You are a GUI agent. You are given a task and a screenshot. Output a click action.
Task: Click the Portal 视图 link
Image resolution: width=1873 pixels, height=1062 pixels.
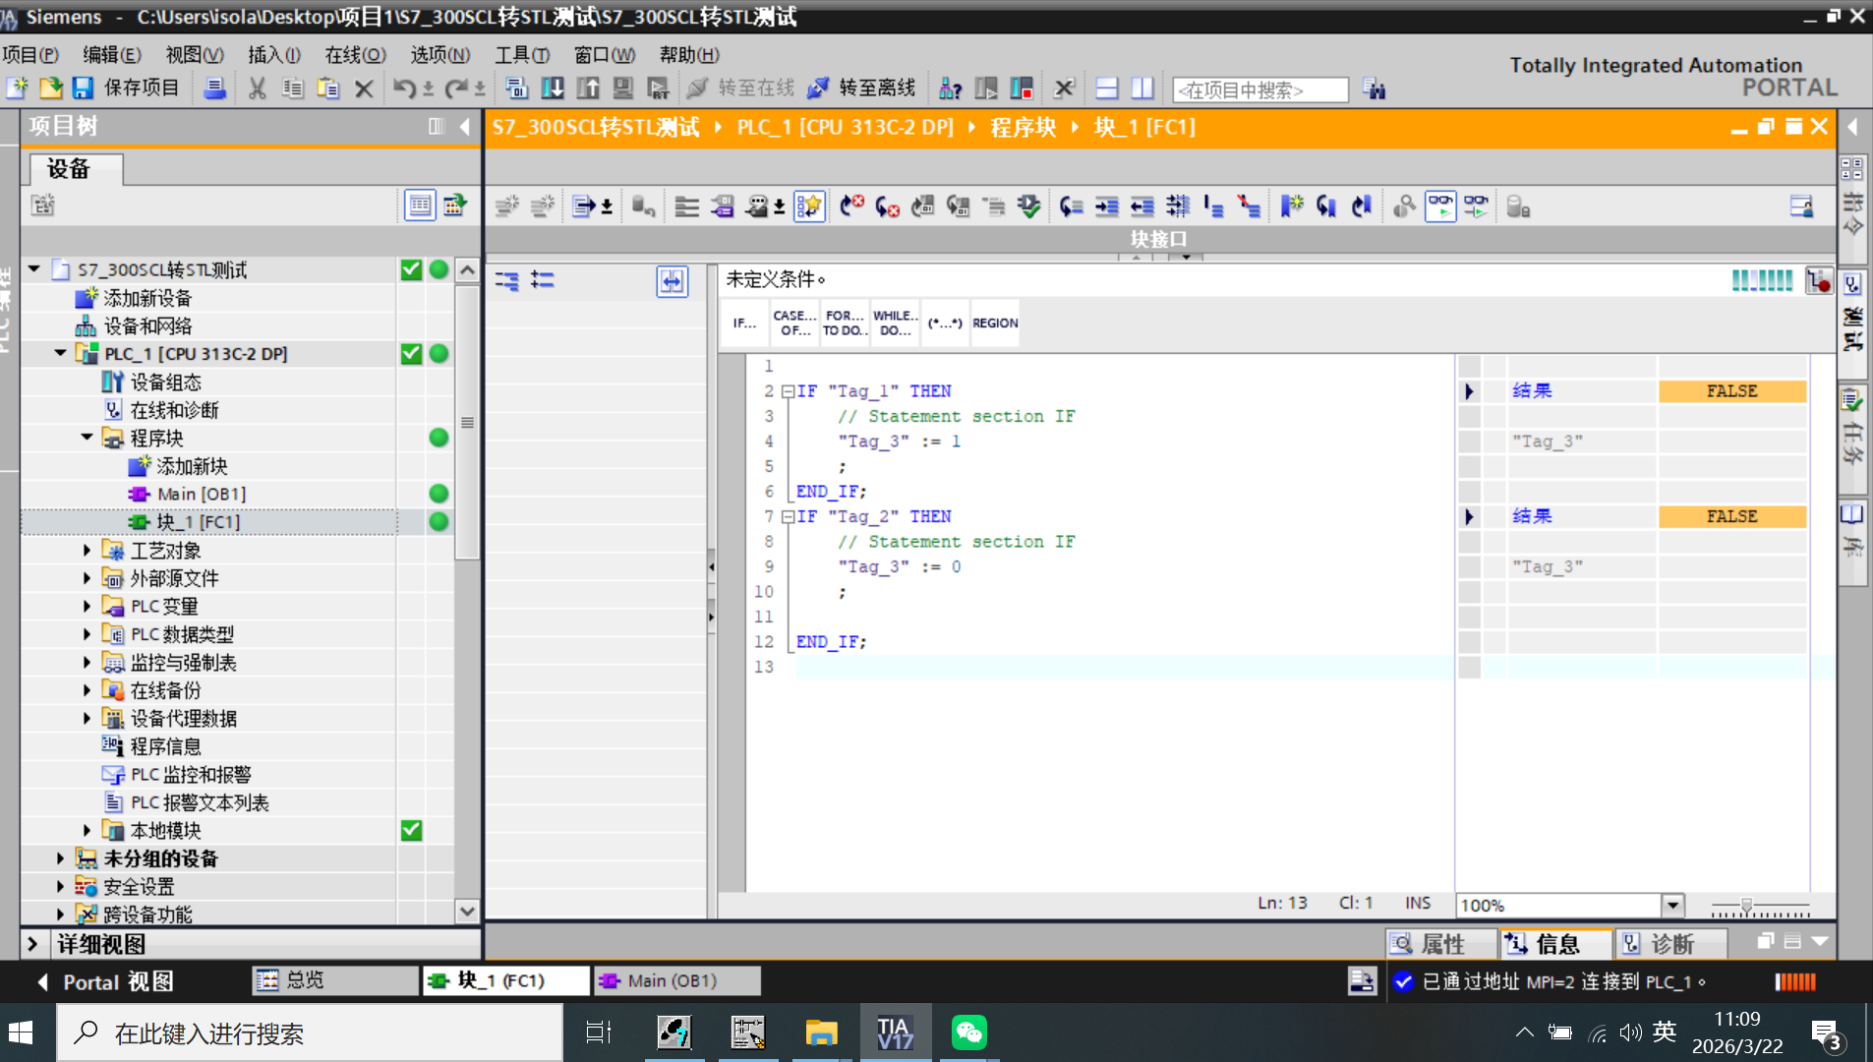[106, 981]
